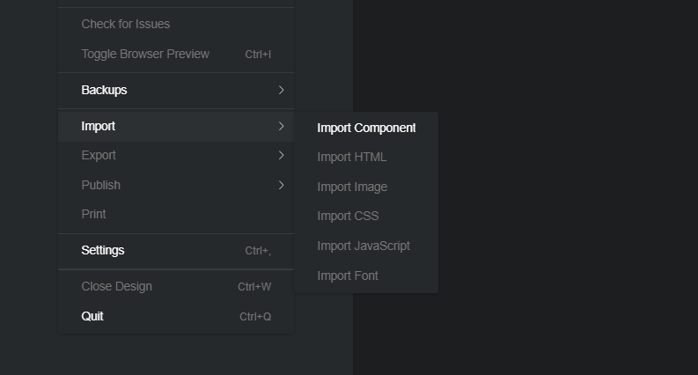Select the Import CSS entry
698x375 pixels.
click(348, 216)
